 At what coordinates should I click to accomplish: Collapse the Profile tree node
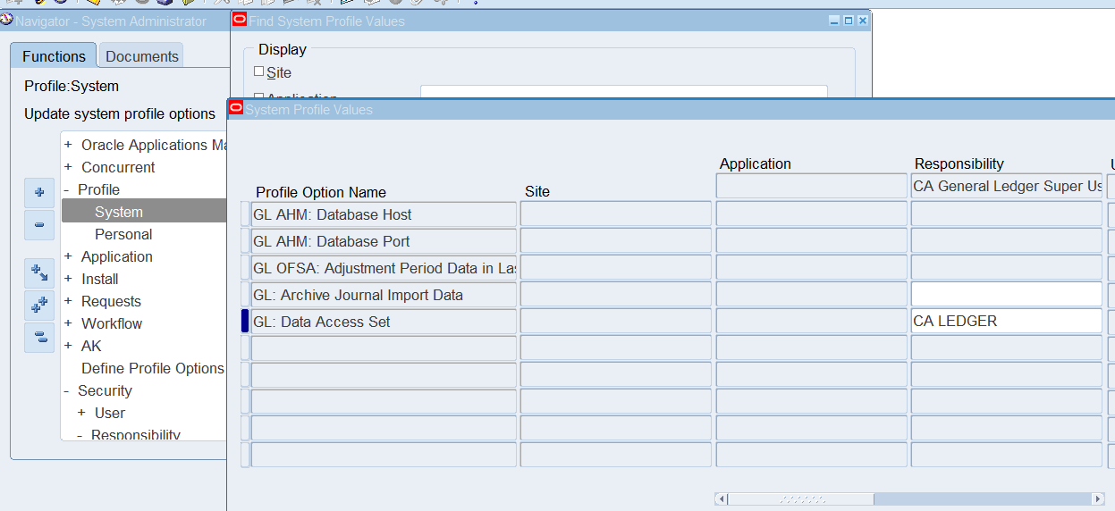tap(67, 189)
